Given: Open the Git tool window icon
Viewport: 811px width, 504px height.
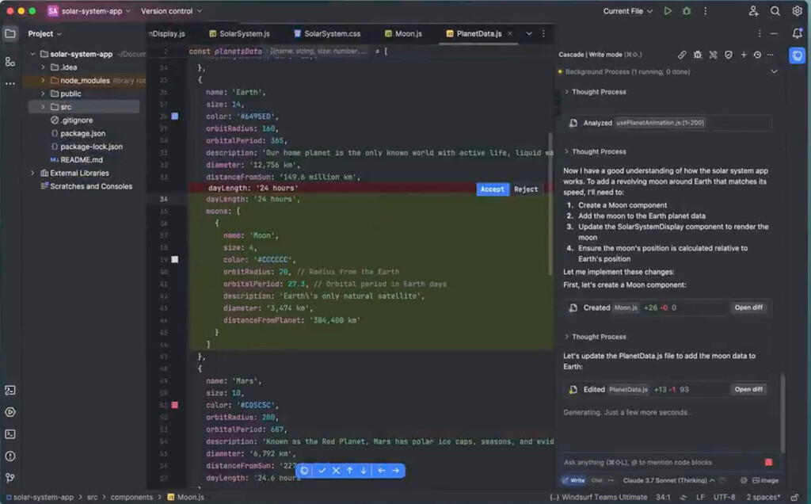Looking at the screenshot, I should click(10, 478).
